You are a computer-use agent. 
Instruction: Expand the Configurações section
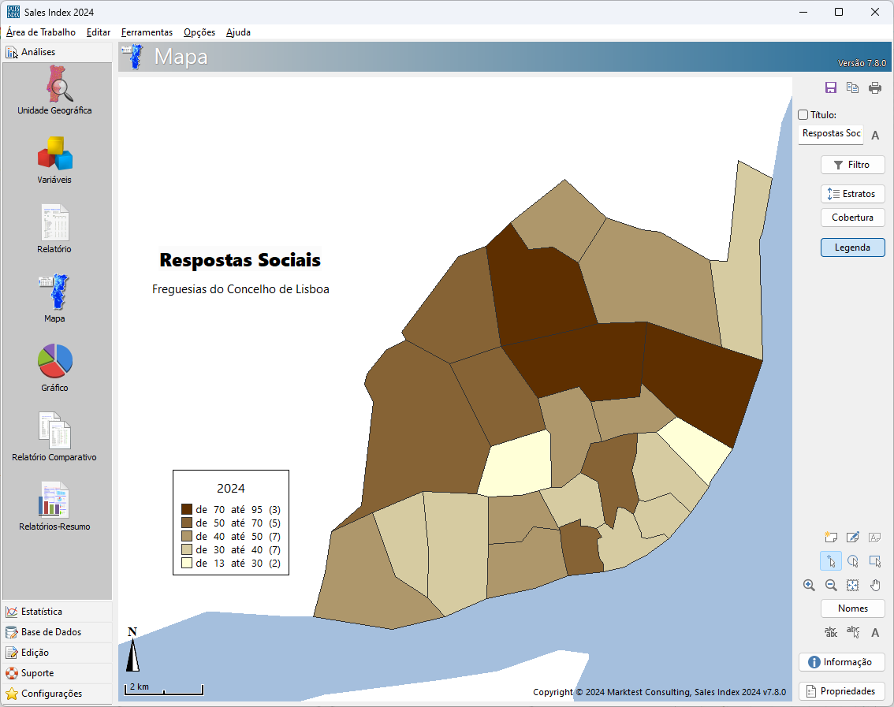click(x=51, y=694)
